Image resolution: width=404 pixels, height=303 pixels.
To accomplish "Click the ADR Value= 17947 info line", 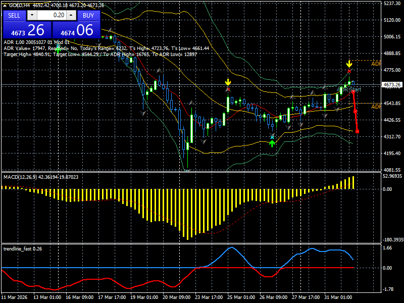I will 107,48.
